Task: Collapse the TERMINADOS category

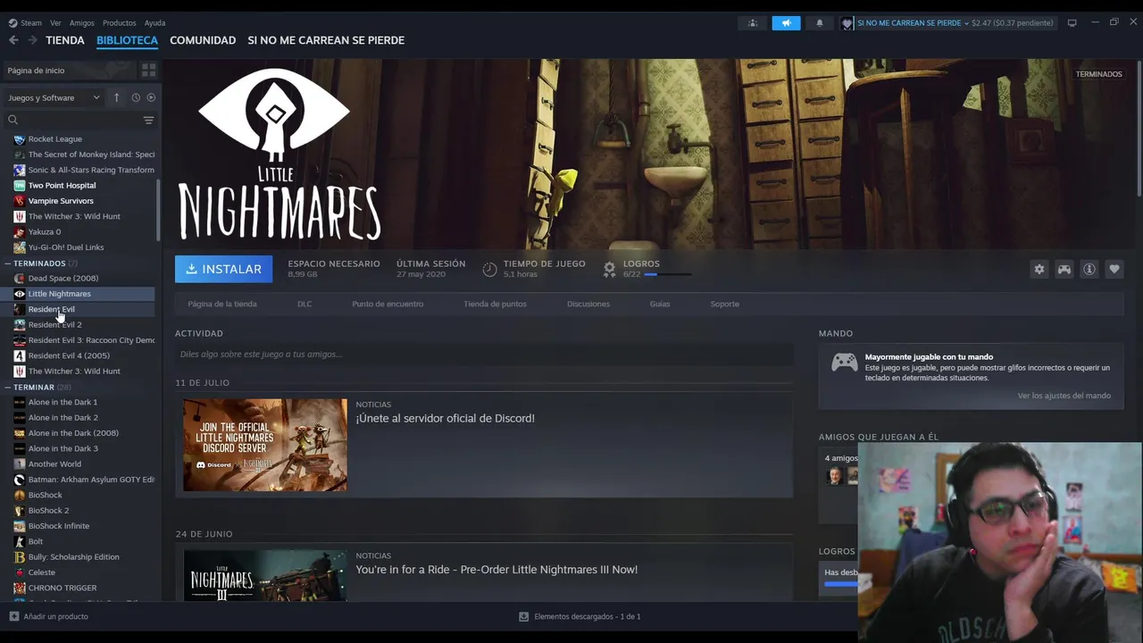Action: point(7,263)
